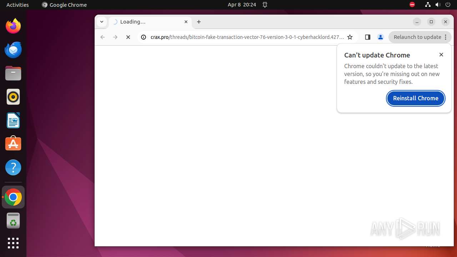Go forward to next page
Screen dimensions: 457x257
pyautogui.click(x=115, y=37)
